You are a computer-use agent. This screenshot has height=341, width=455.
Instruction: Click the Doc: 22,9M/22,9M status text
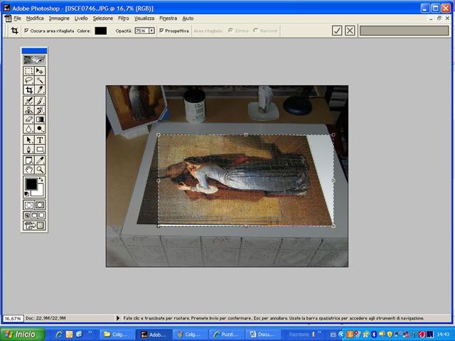(x=45, y=318)
